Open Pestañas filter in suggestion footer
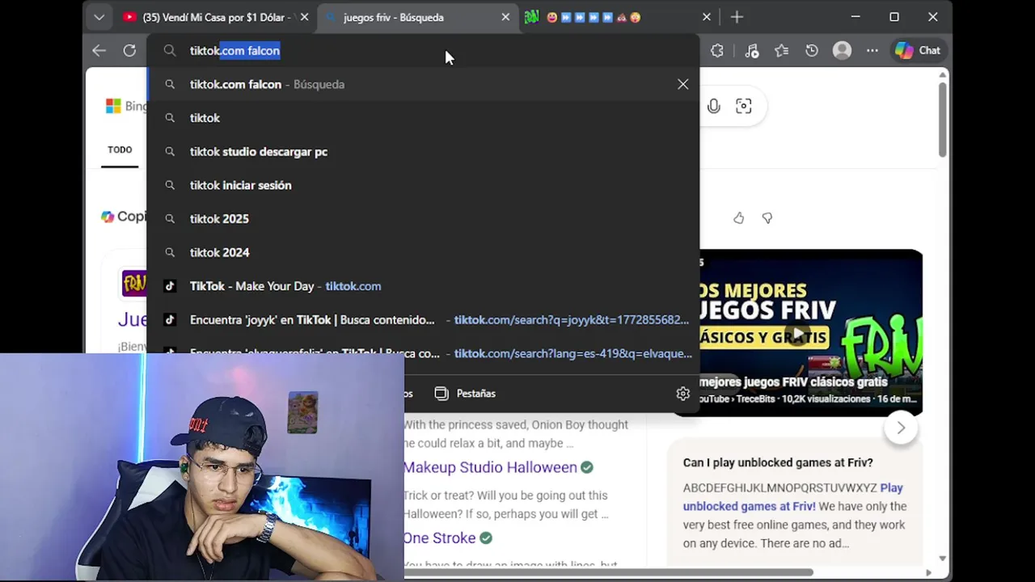 coord(465,394)
